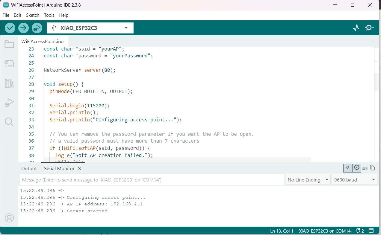
Task: Switch to the Output tab
Action: (29, 169)
